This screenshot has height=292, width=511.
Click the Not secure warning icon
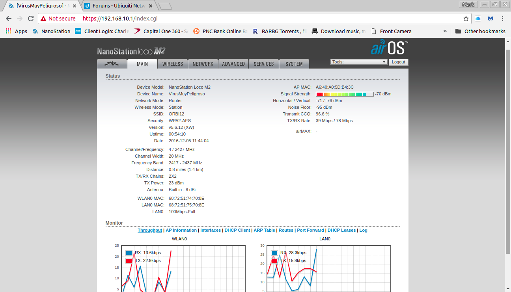pos(43,19)
